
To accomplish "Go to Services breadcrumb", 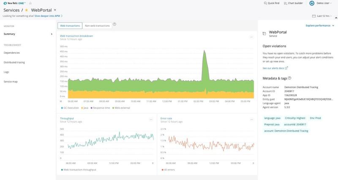I will (x=11, y=10).
